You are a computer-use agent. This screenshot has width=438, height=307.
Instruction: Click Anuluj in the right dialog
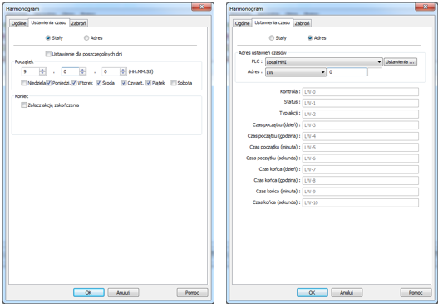tap(347, 293)
